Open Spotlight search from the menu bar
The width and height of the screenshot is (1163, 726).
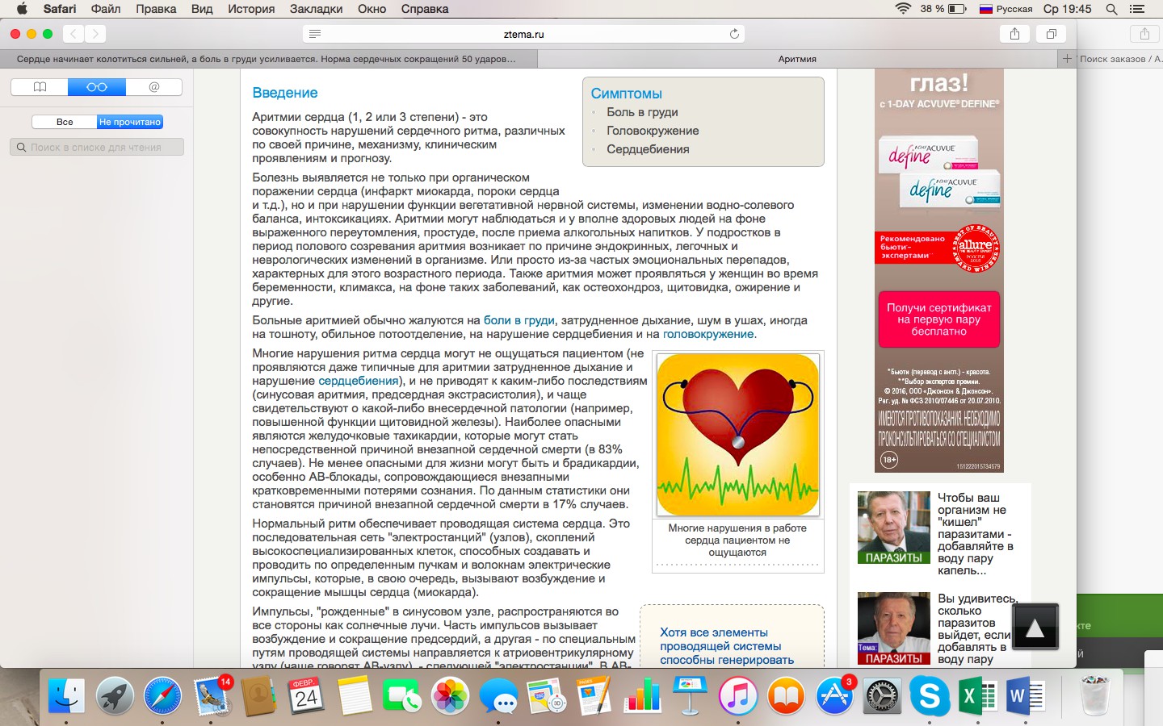pos(1112,9)
